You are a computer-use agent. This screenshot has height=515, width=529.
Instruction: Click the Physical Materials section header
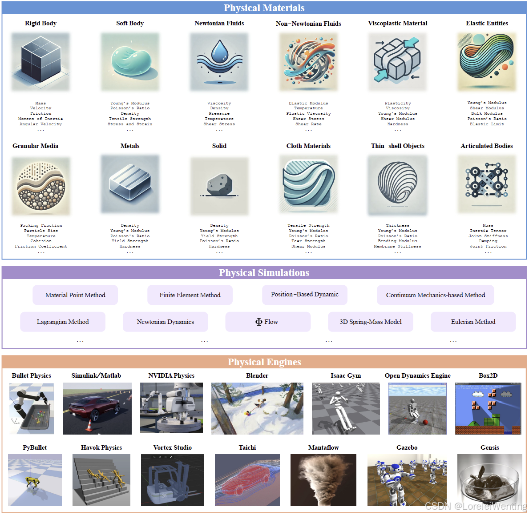tap(264, 8)
